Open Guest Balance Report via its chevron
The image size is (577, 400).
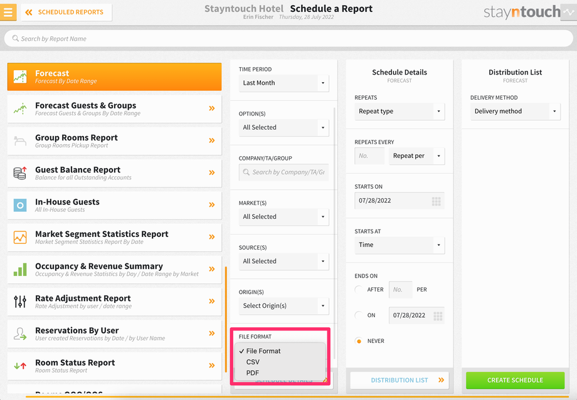coord(212,172)
